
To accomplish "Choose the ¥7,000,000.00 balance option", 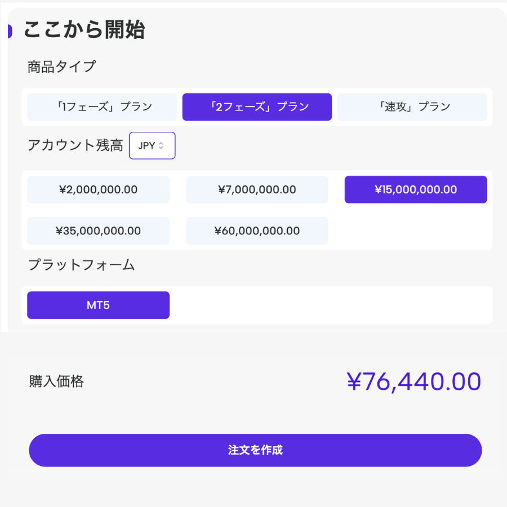I will click(x=257, y=190).
